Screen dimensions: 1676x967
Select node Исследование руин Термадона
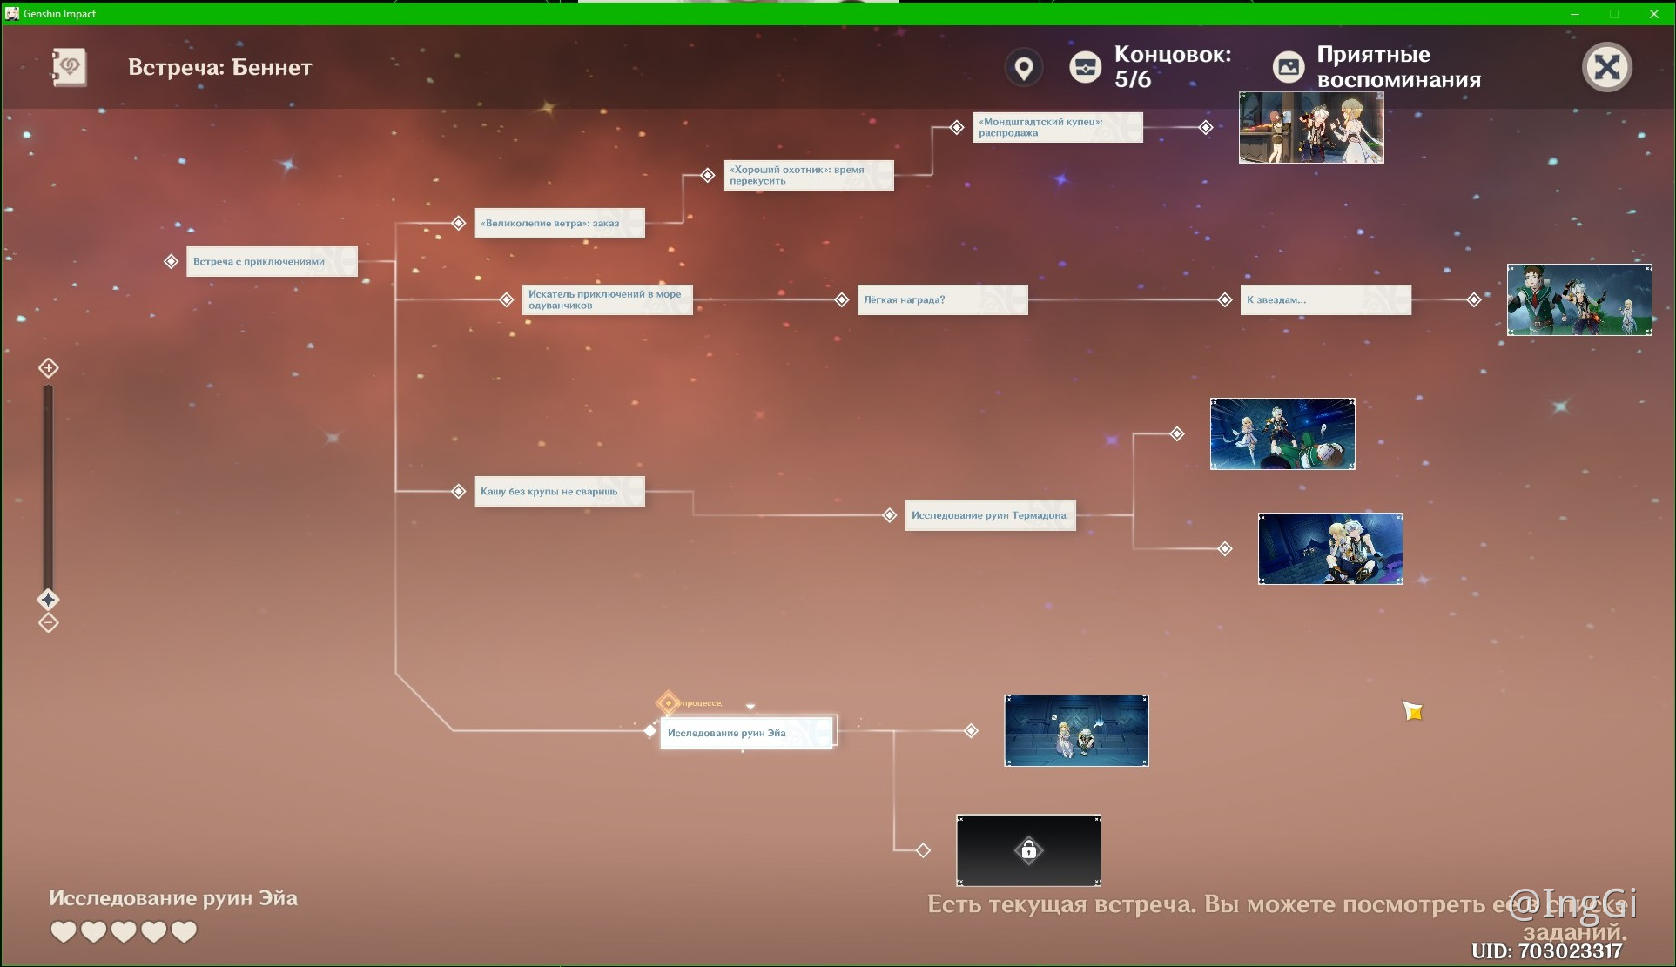point(990,515)
